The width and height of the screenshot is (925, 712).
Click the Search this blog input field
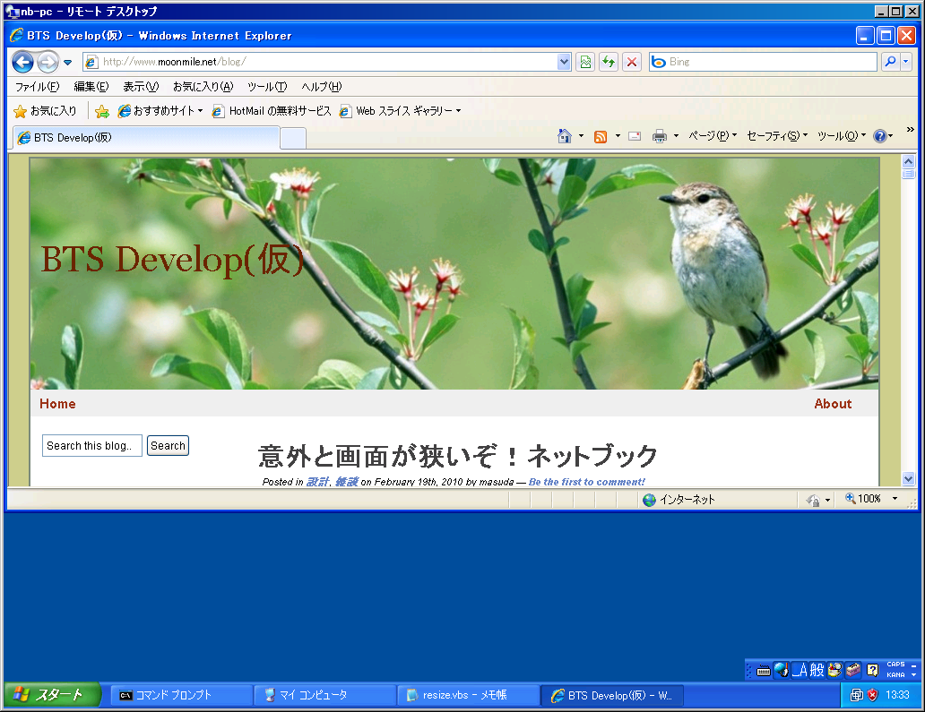(x=91, y=446)
